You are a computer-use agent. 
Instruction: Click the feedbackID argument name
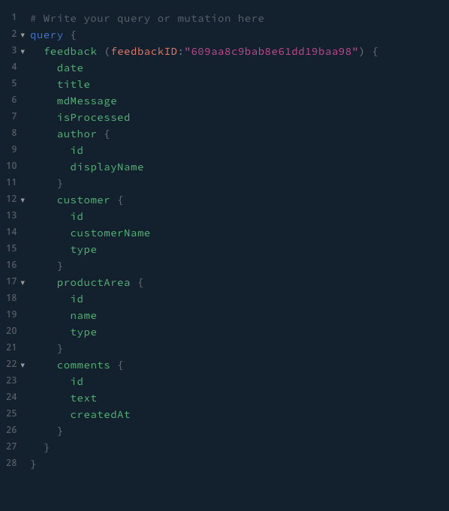144,52
